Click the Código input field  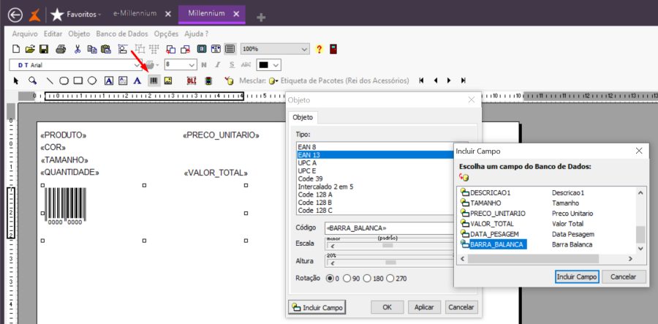389,228
